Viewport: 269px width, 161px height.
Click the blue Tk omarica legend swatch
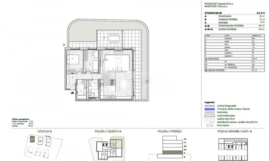point(210,109)
